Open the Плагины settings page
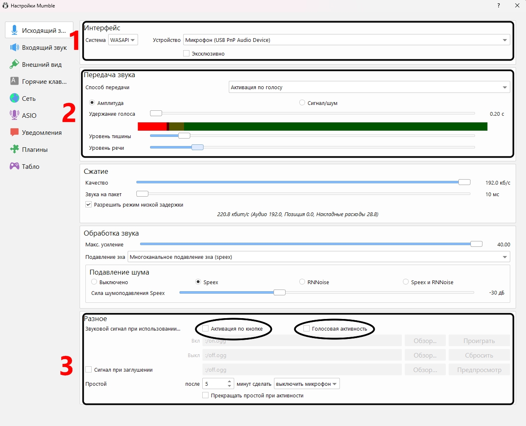Image resolution: width=526 pixels, height=426 pixels. 39,149
